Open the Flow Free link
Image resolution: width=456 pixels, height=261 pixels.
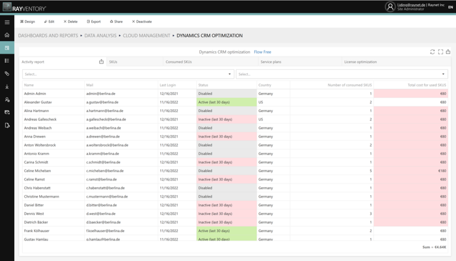coord(262,52)
